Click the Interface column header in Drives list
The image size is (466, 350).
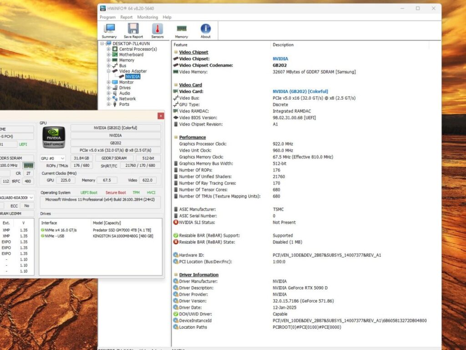[x=49, y=223]
